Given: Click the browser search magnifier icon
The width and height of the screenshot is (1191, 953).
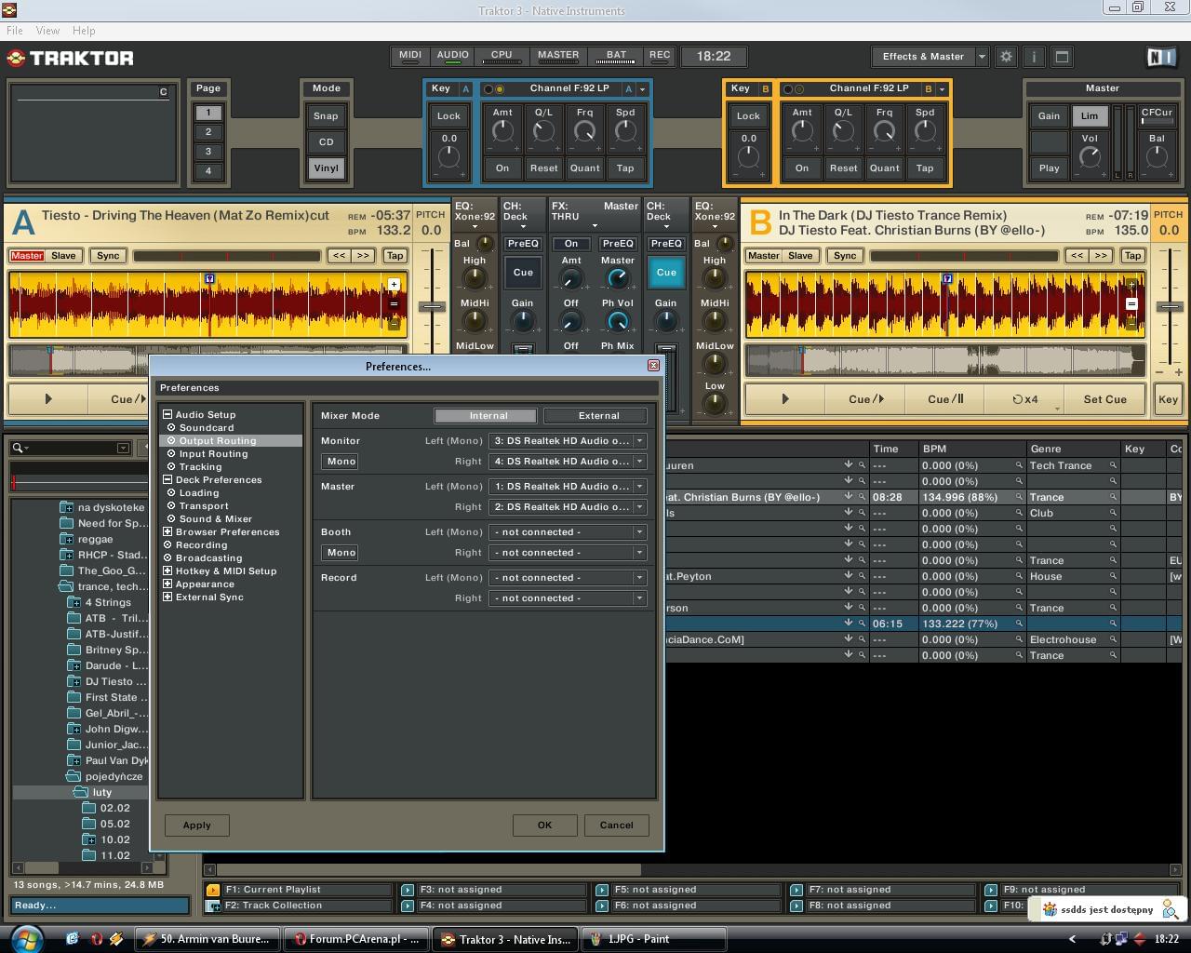Looking at the screenshot, I should point(17,449).
